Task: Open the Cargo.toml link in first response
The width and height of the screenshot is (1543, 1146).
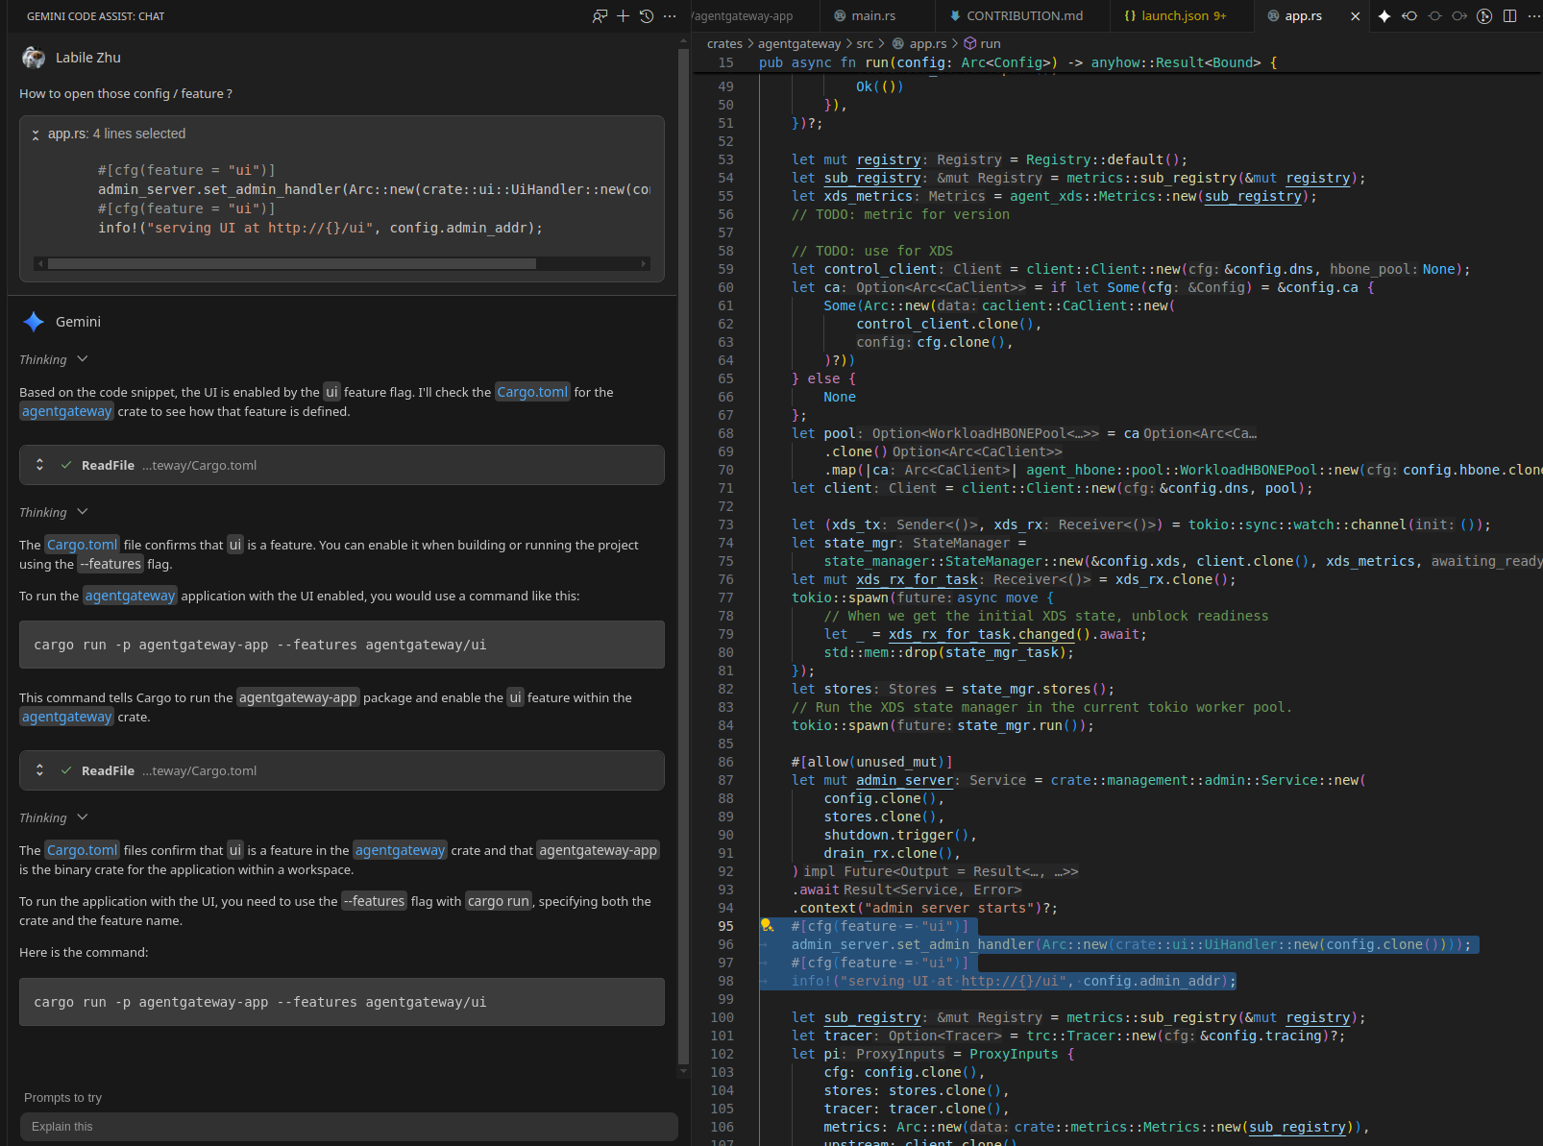Action: coord(532,392)
